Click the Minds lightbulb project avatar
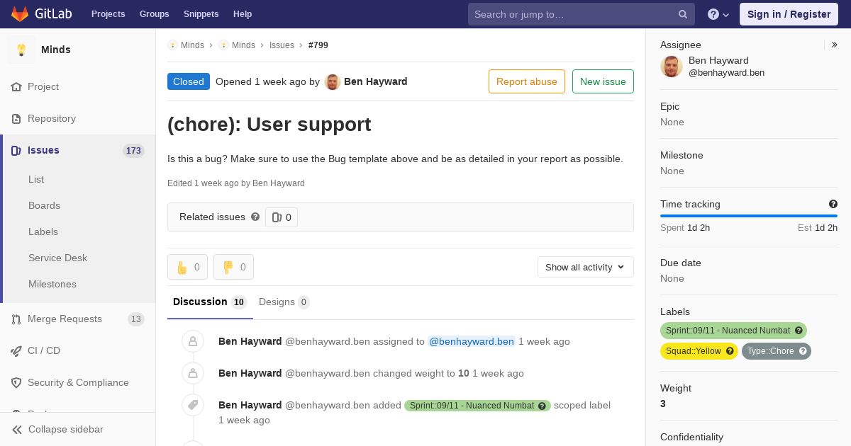 (x=21, y=50)
